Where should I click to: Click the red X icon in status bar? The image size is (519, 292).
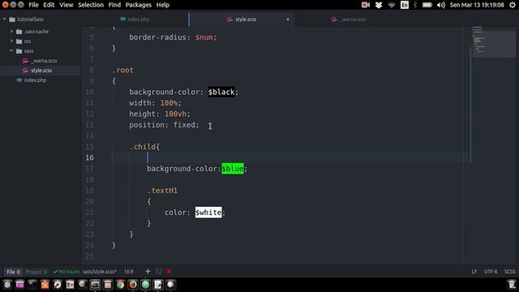click(169, 272)
